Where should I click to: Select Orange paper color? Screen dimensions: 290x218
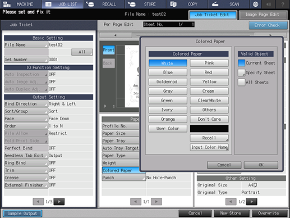click(x=168, y=119)
